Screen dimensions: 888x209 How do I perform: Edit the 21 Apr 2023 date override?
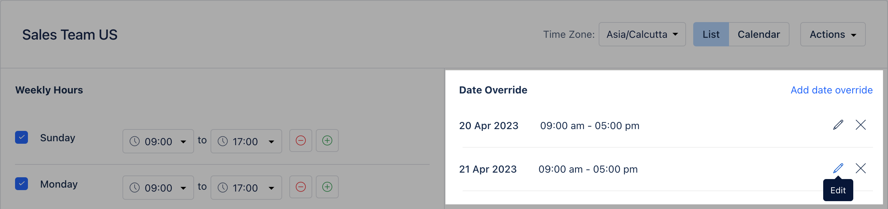tap(838, 168)
